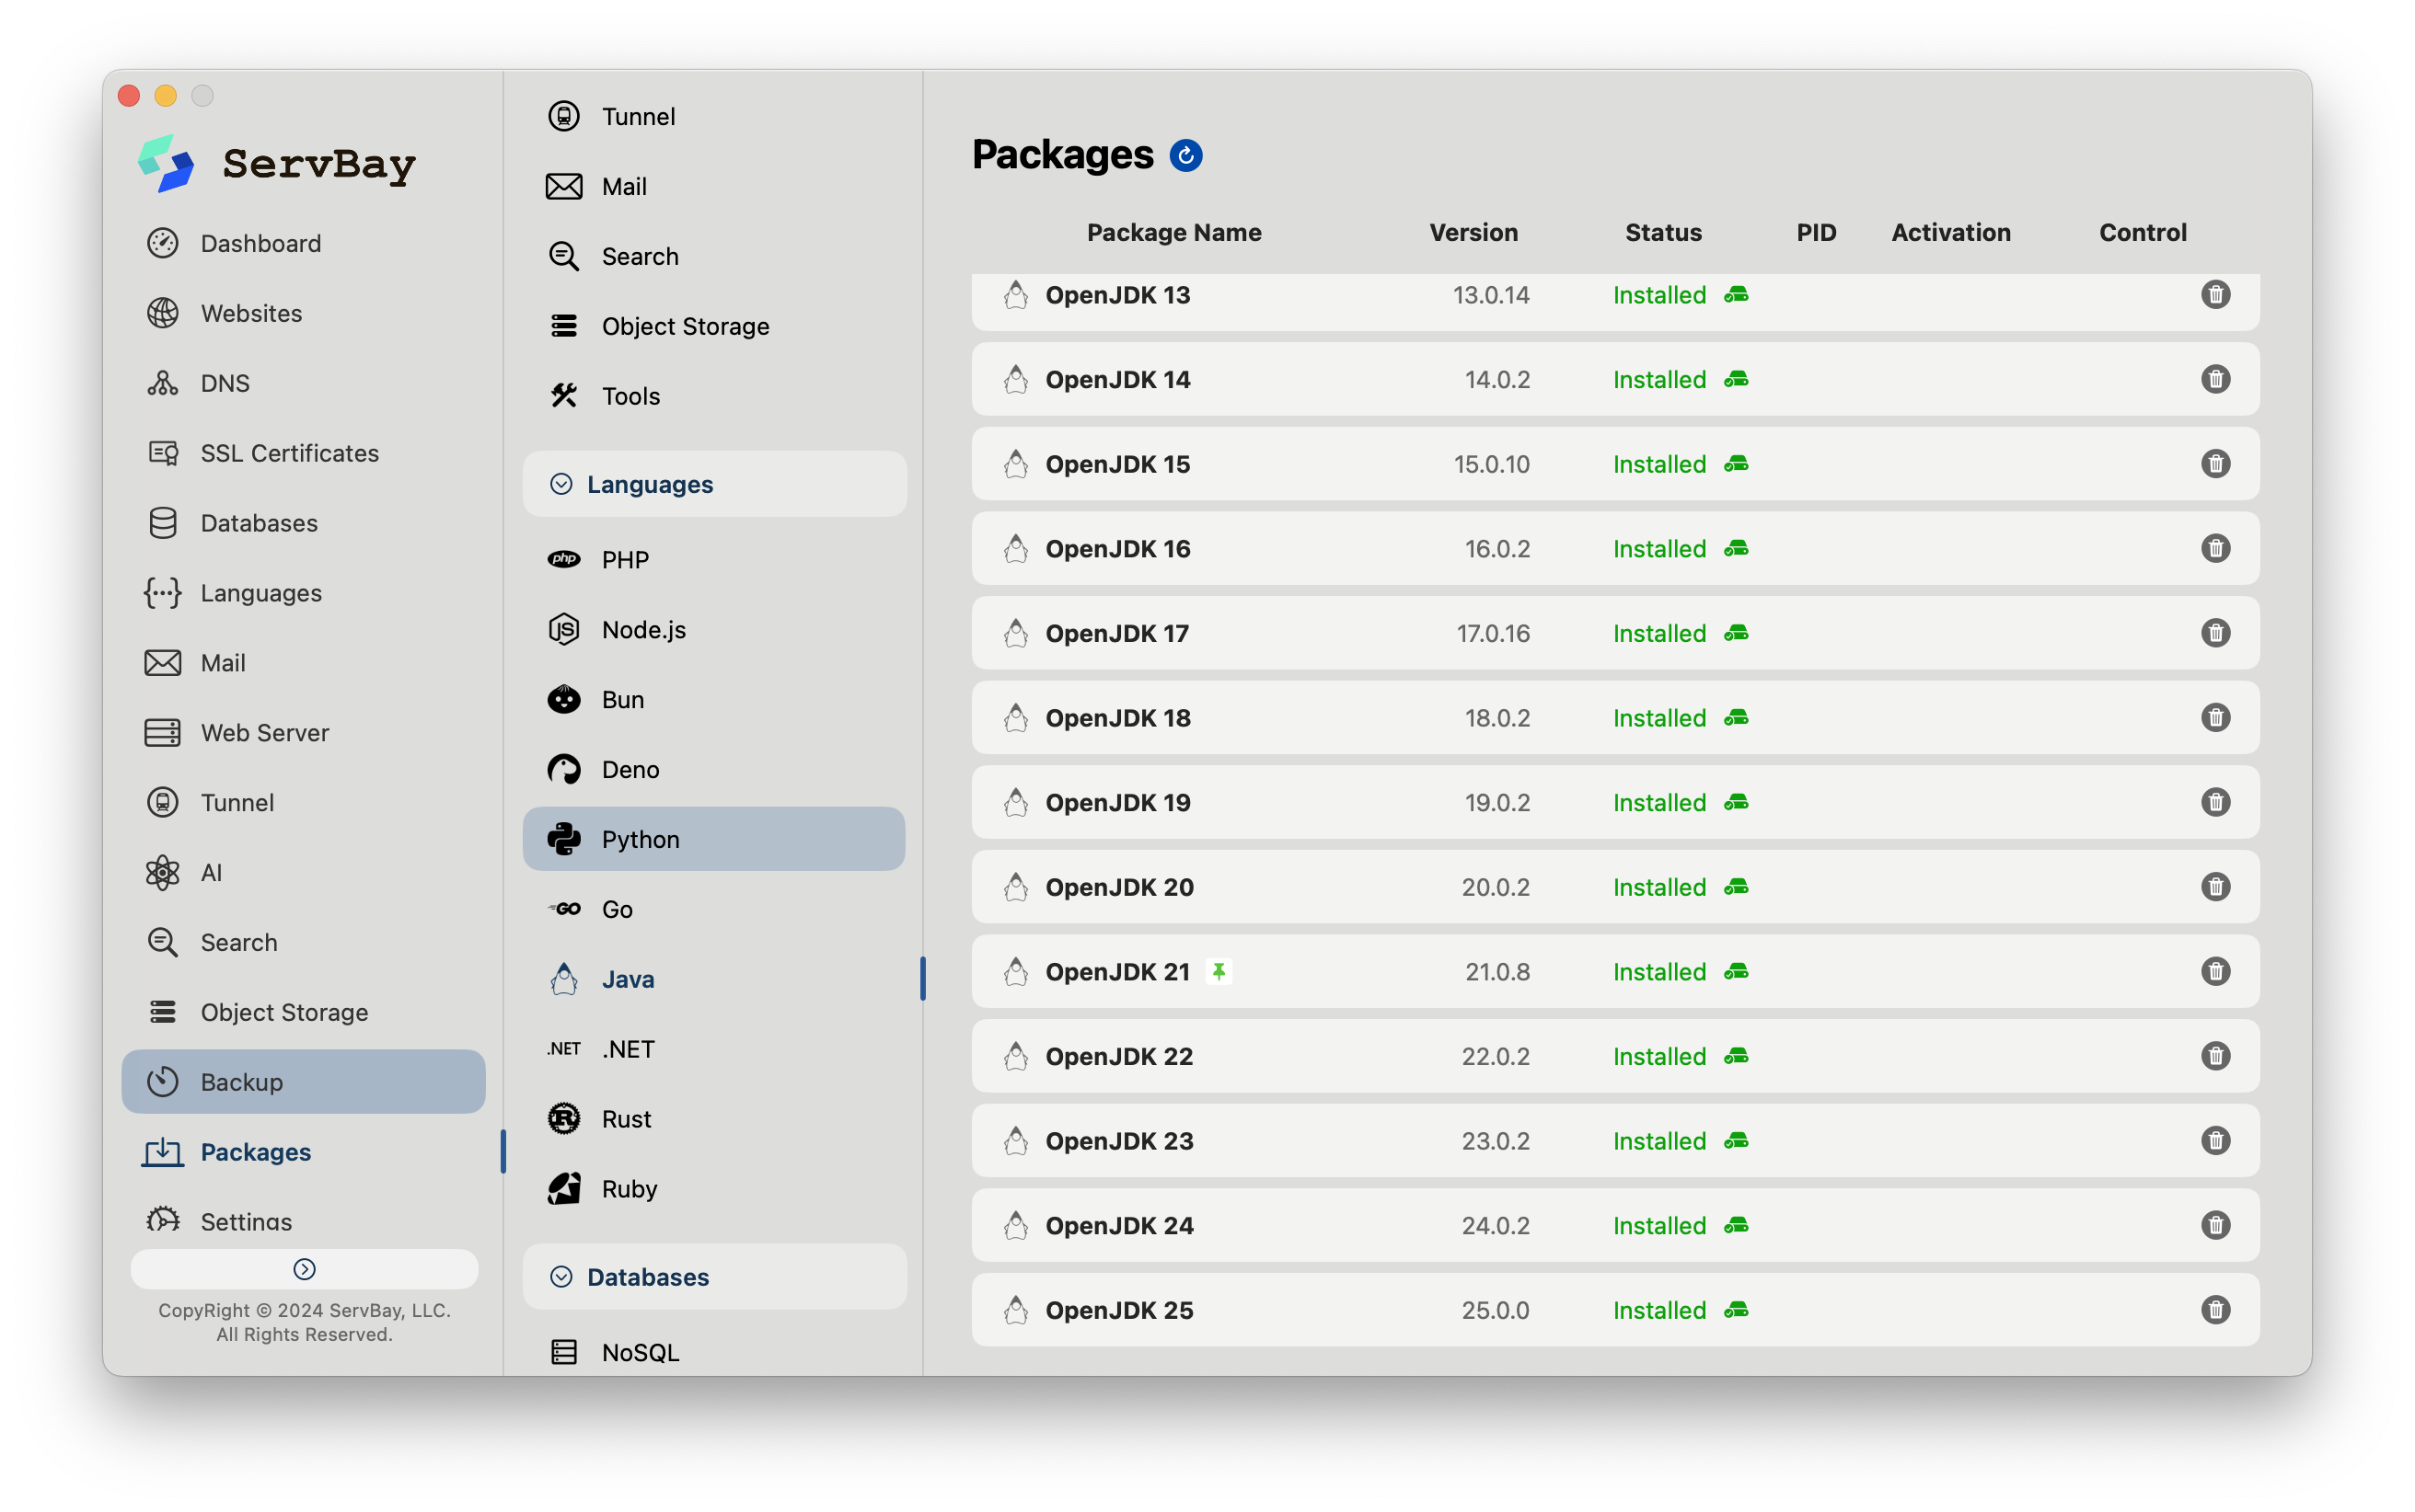Click the Packages refresh icon
Viewport: 2415px width, 1512px height.
[1185, 156]
